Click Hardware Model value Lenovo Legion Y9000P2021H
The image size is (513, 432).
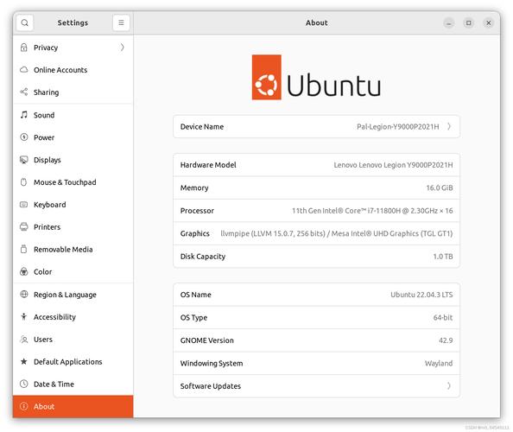pyautogui.click(x=393, y=165)
